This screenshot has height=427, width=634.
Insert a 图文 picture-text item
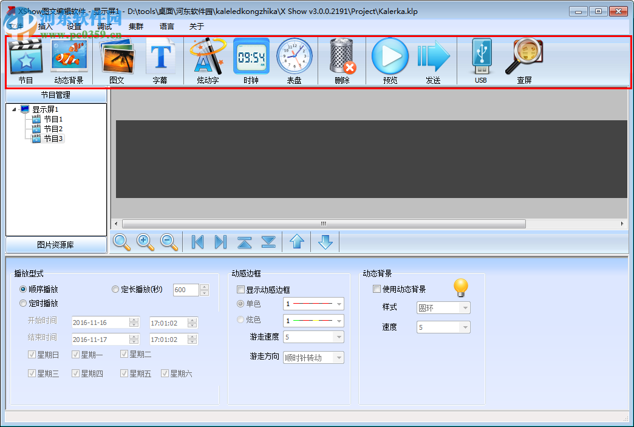coord(117,58)
